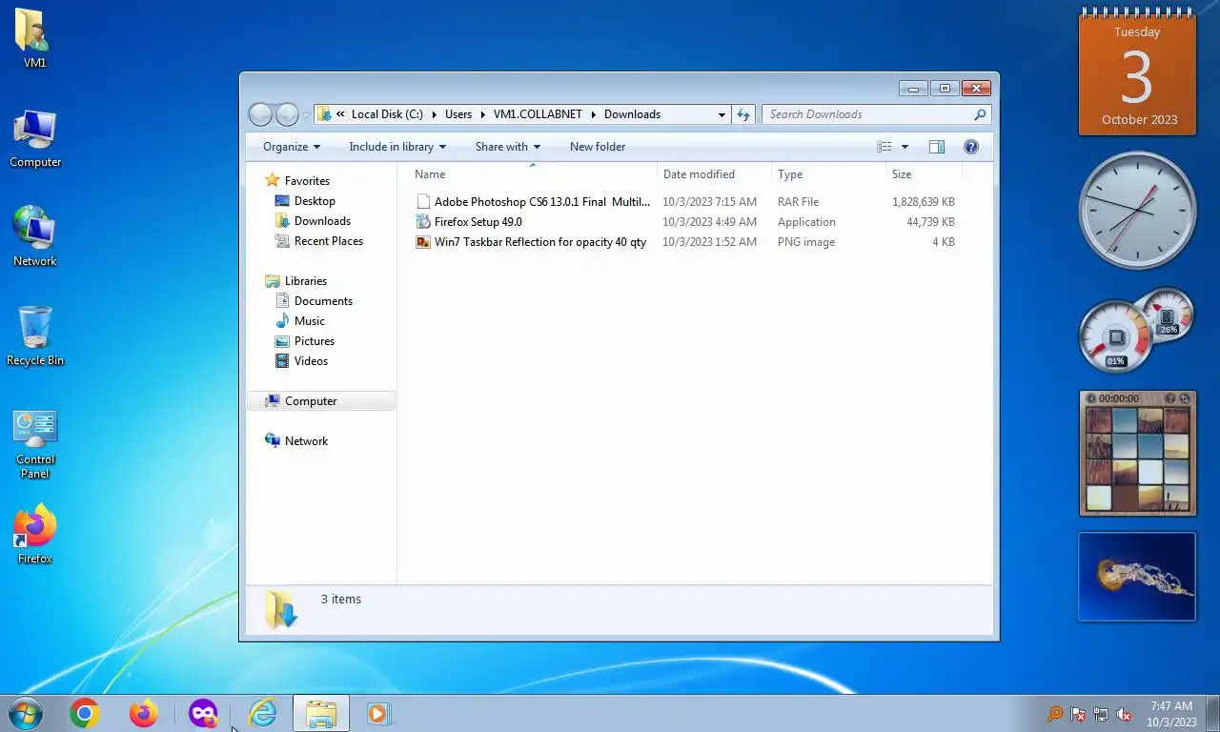Click Windows Explorer taskbar button
Screen dimensions: 1220x732
pos(321,713)
